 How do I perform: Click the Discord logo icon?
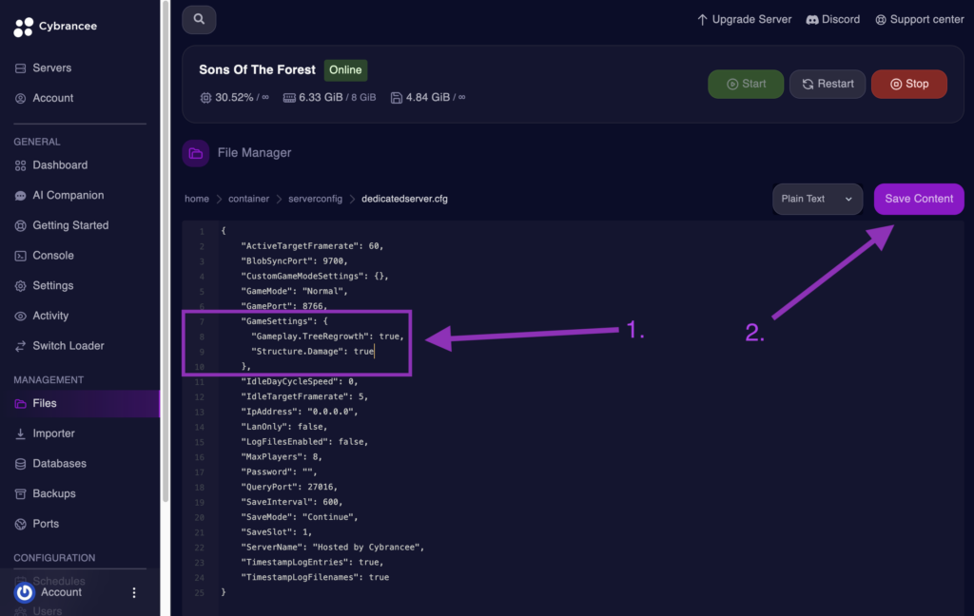tap(812, 20)
